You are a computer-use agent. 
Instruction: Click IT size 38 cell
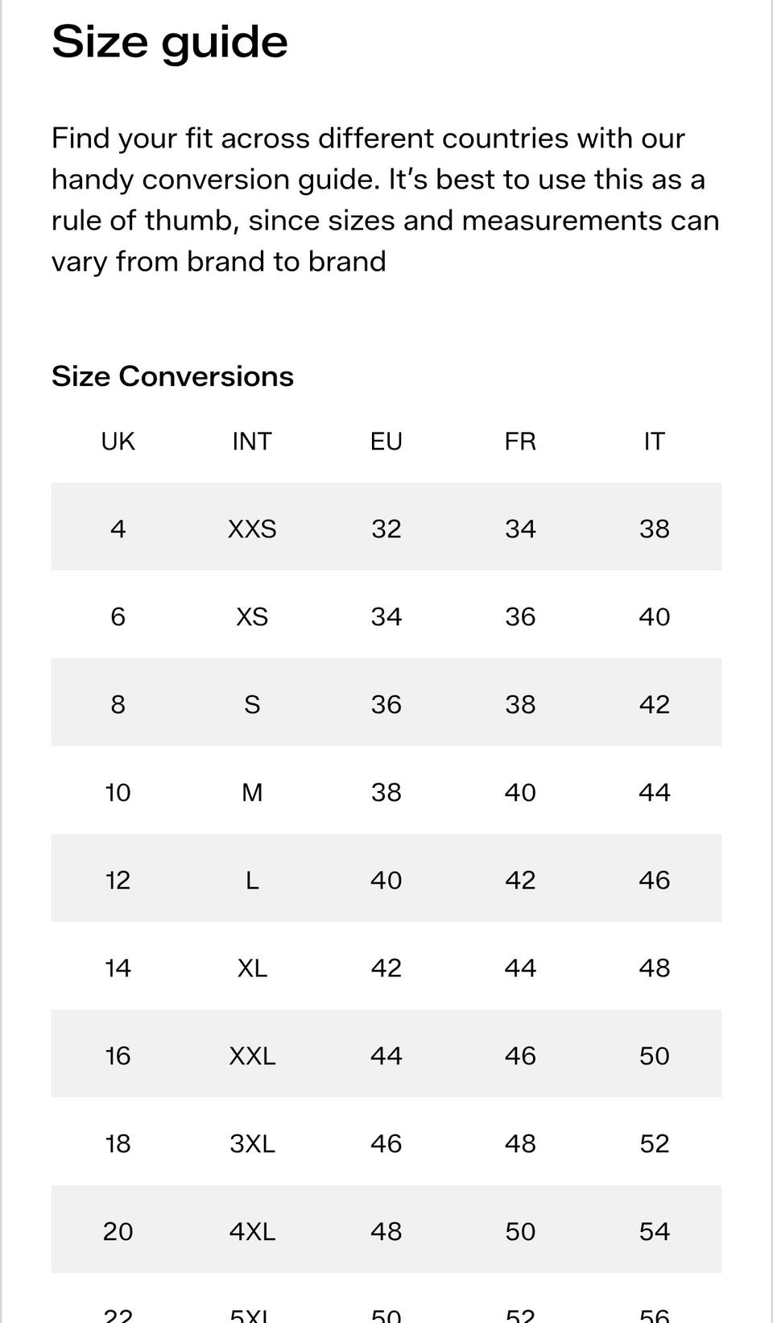click(x=654, y=529)
